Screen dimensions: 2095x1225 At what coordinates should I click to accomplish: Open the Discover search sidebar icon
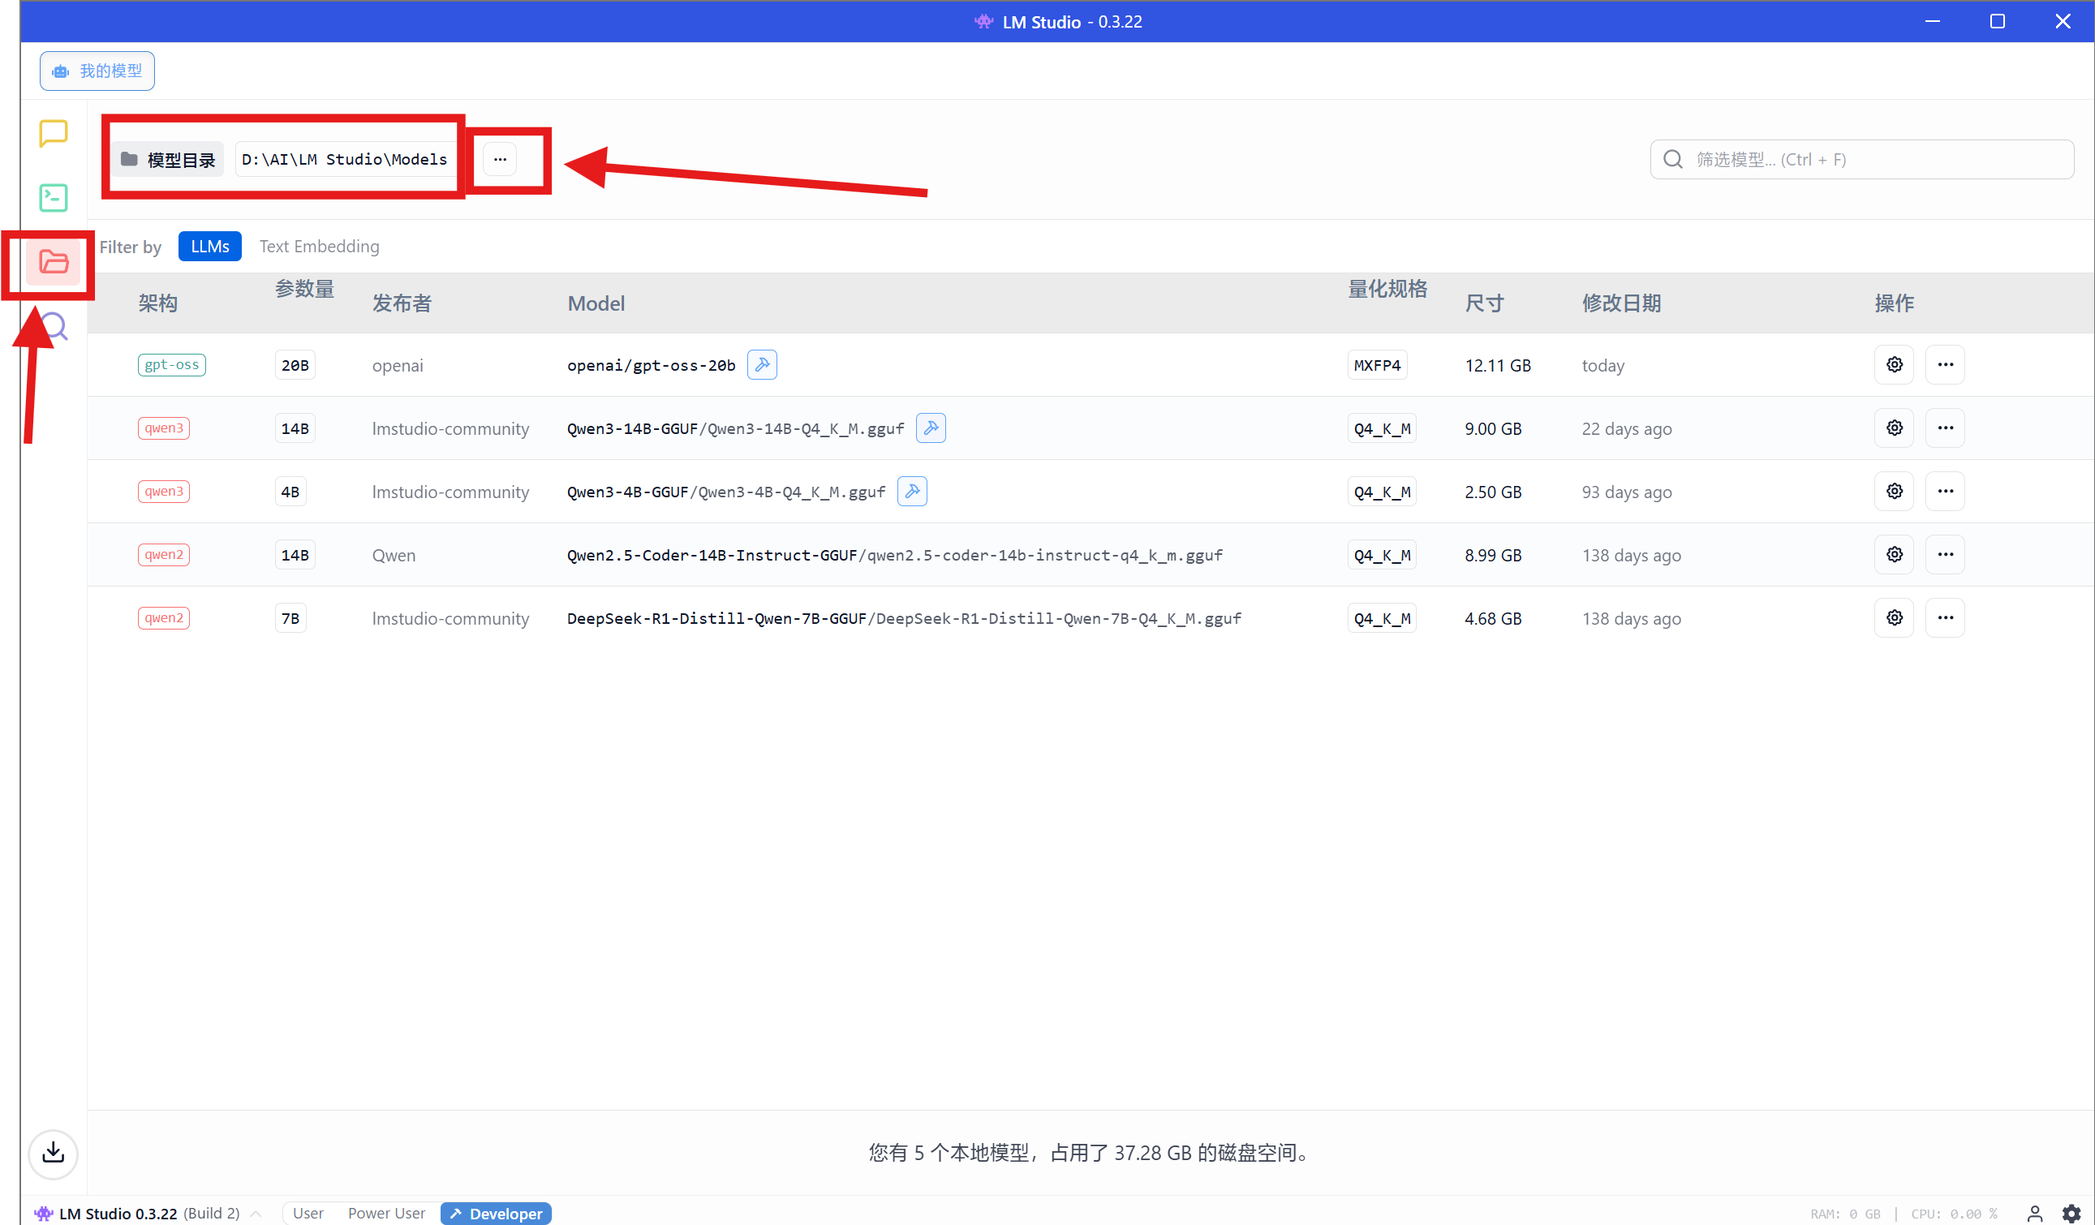coord(54,326)
